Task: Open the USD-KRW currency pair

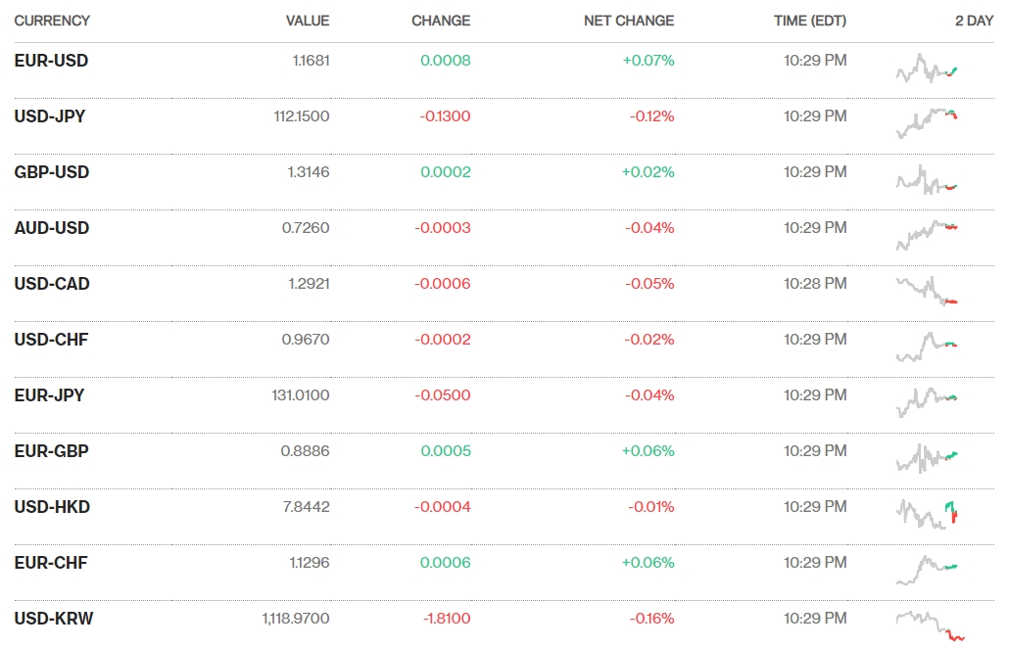Action: [x=54, y=619]
